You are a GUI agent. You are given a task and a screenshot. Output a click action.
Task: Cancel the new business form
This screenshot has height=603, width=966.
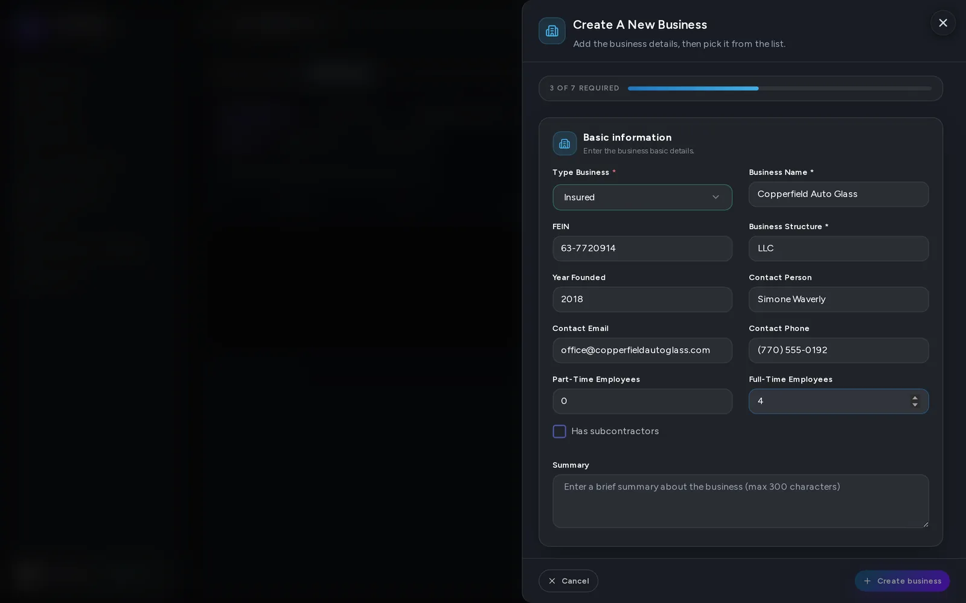click(568, 581)
